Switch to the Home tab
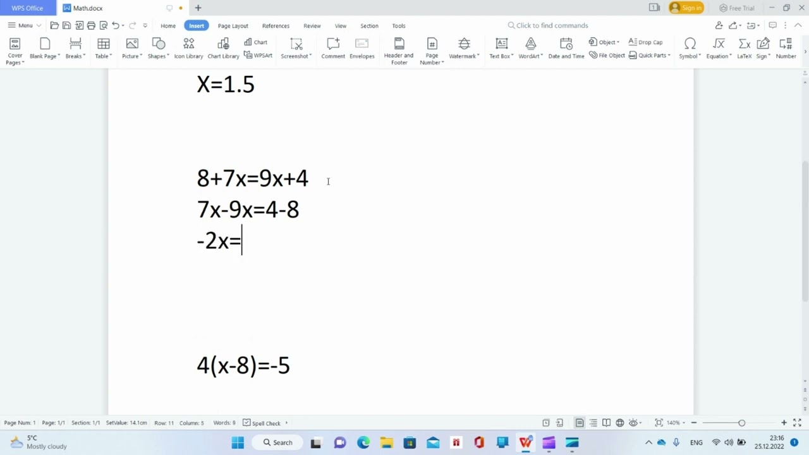809x455 pixels. 168,26
